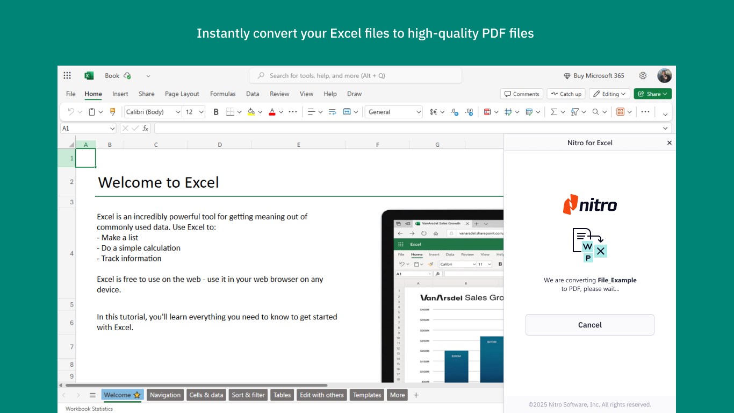The width and height of the screenshot is (734, 413).
Task: Click the Sort and Filter icon
Action: (x=574, y=112)
